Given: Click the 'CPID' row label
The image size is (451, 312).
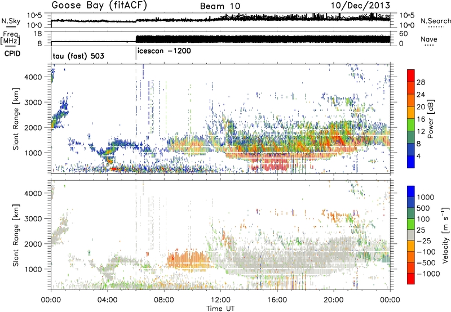Looking at the screenshot, I should pos(12,54).
